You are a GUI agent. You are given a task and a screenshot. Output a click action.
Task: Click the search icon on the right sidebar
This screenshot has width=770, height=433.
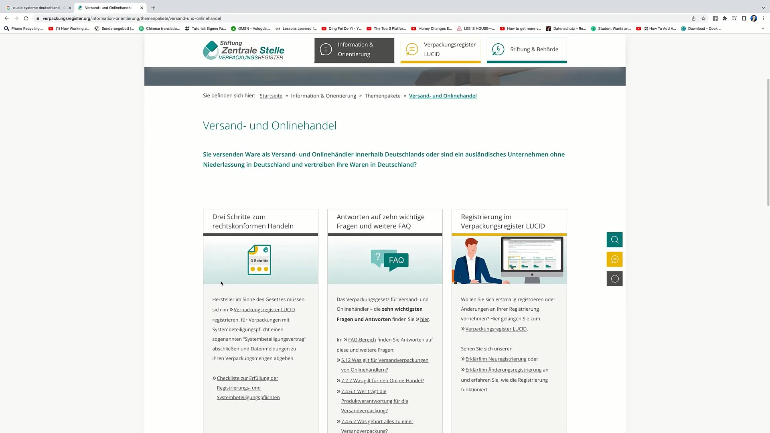[x=614, y=239]
